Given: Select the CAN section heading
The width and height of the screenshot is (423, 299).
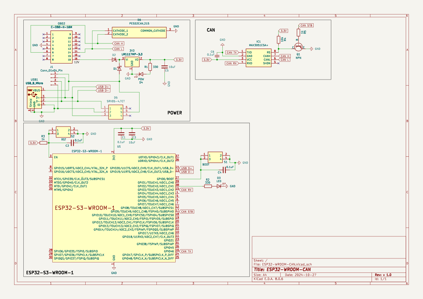Looking at the screenshot, I should (211, 30).
